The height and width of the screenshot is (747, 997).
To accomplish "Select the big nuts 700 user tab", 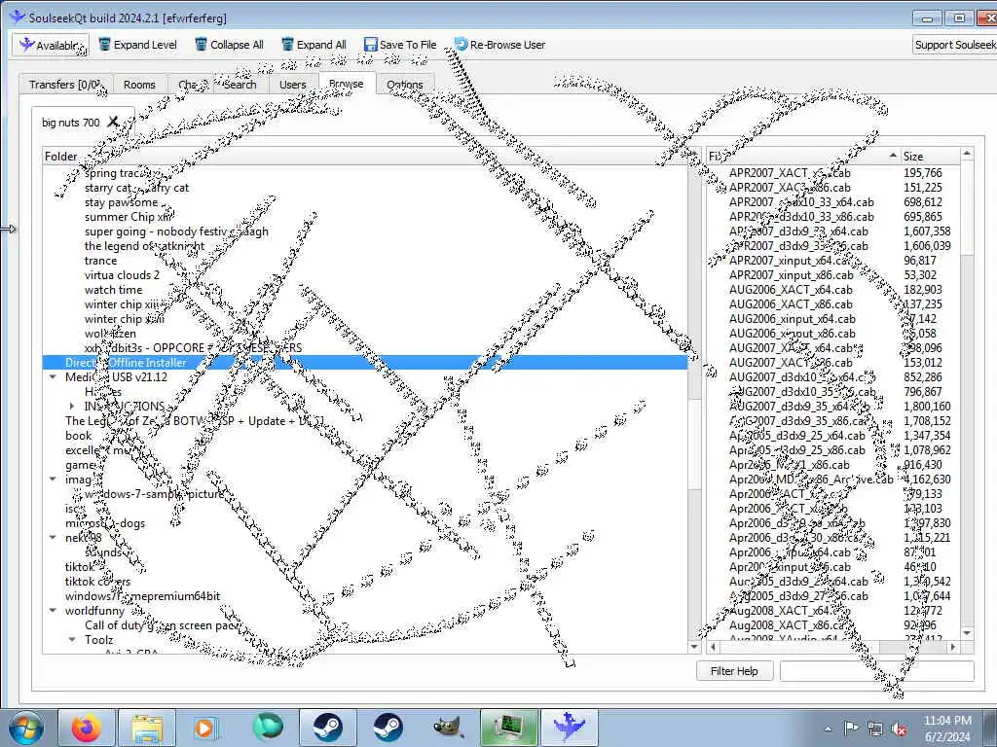I will (70, 122).
